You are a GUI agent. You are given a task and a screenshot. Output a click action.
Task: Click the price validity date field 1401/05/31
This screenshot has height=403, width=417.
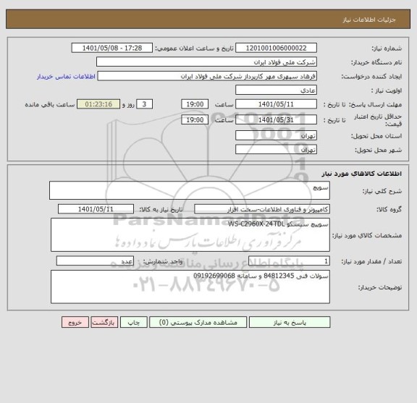coord(276,119)
